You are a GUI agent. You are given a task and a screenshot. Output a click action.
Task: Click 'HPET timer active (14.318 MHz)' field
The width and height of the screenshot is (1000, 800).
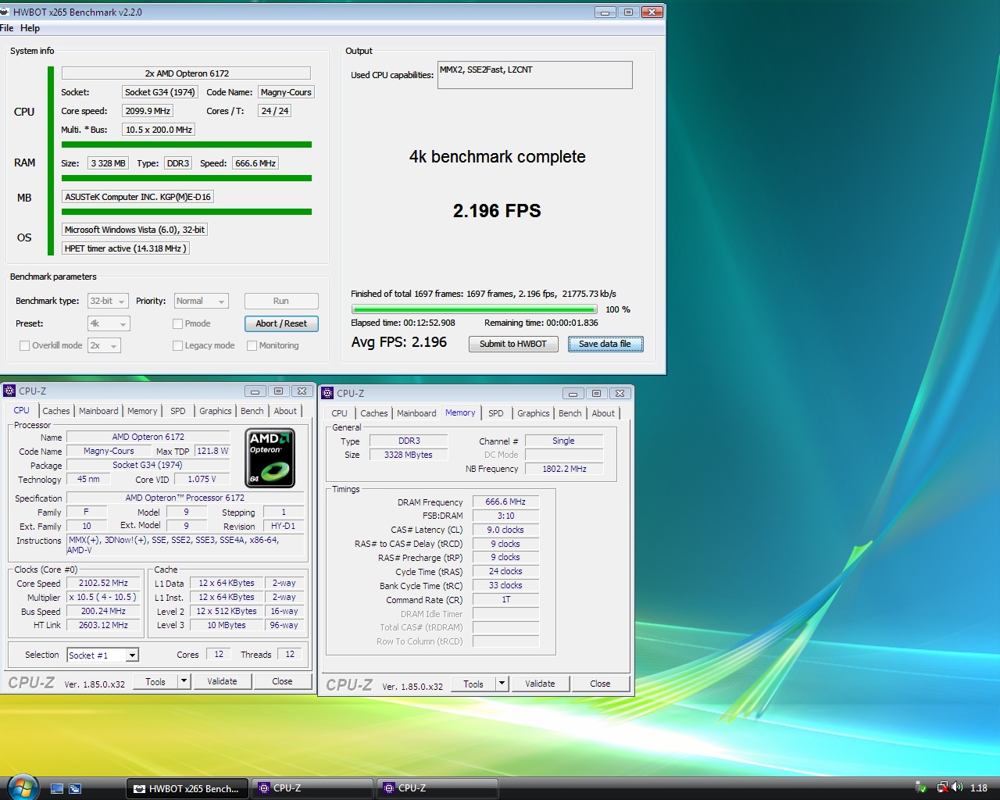click(x=125, y=248)
